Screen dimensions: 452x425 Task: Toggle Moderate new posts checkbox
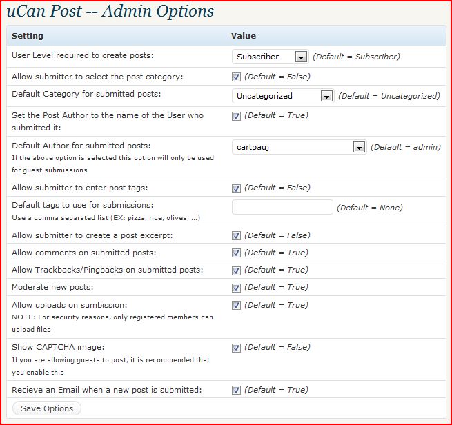click(236, 288)
